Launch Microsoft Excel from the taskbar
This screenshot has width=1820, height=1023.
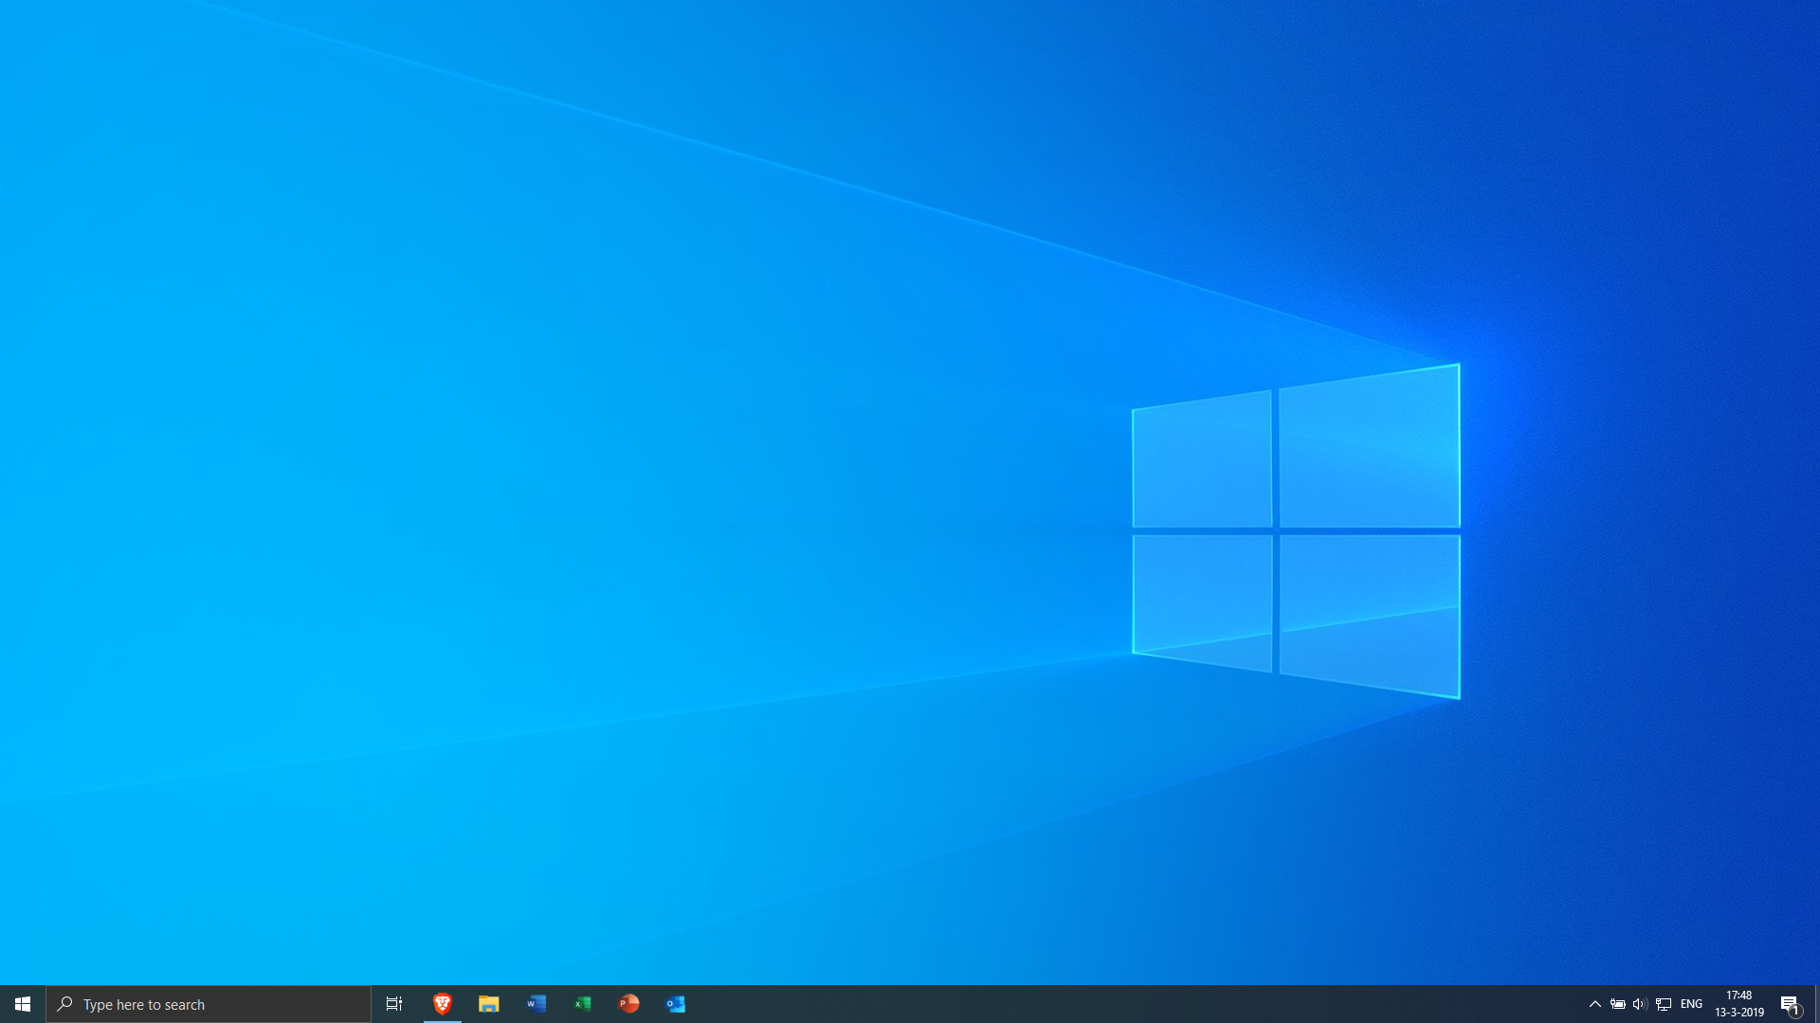(582, 1004)
